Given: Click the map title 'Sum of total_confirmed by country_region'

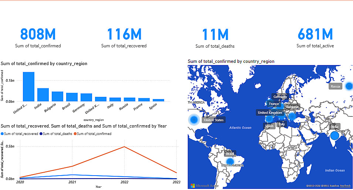Looking at the screenshot, I should tap(231, 61).
